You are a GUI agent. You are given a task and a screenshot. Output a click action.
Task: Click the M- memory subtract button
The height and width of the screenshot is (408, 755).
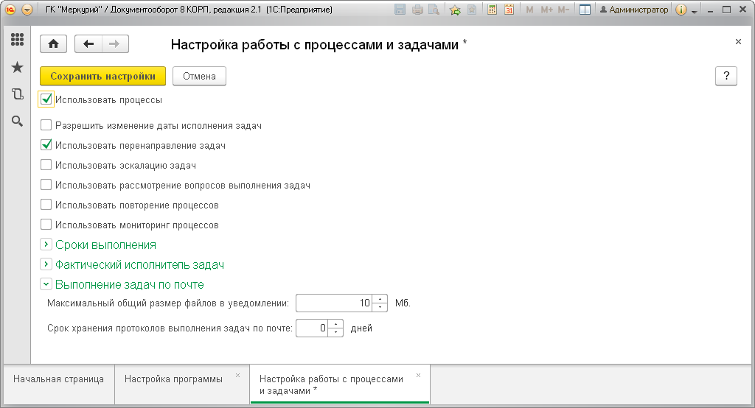coord(563,10)
